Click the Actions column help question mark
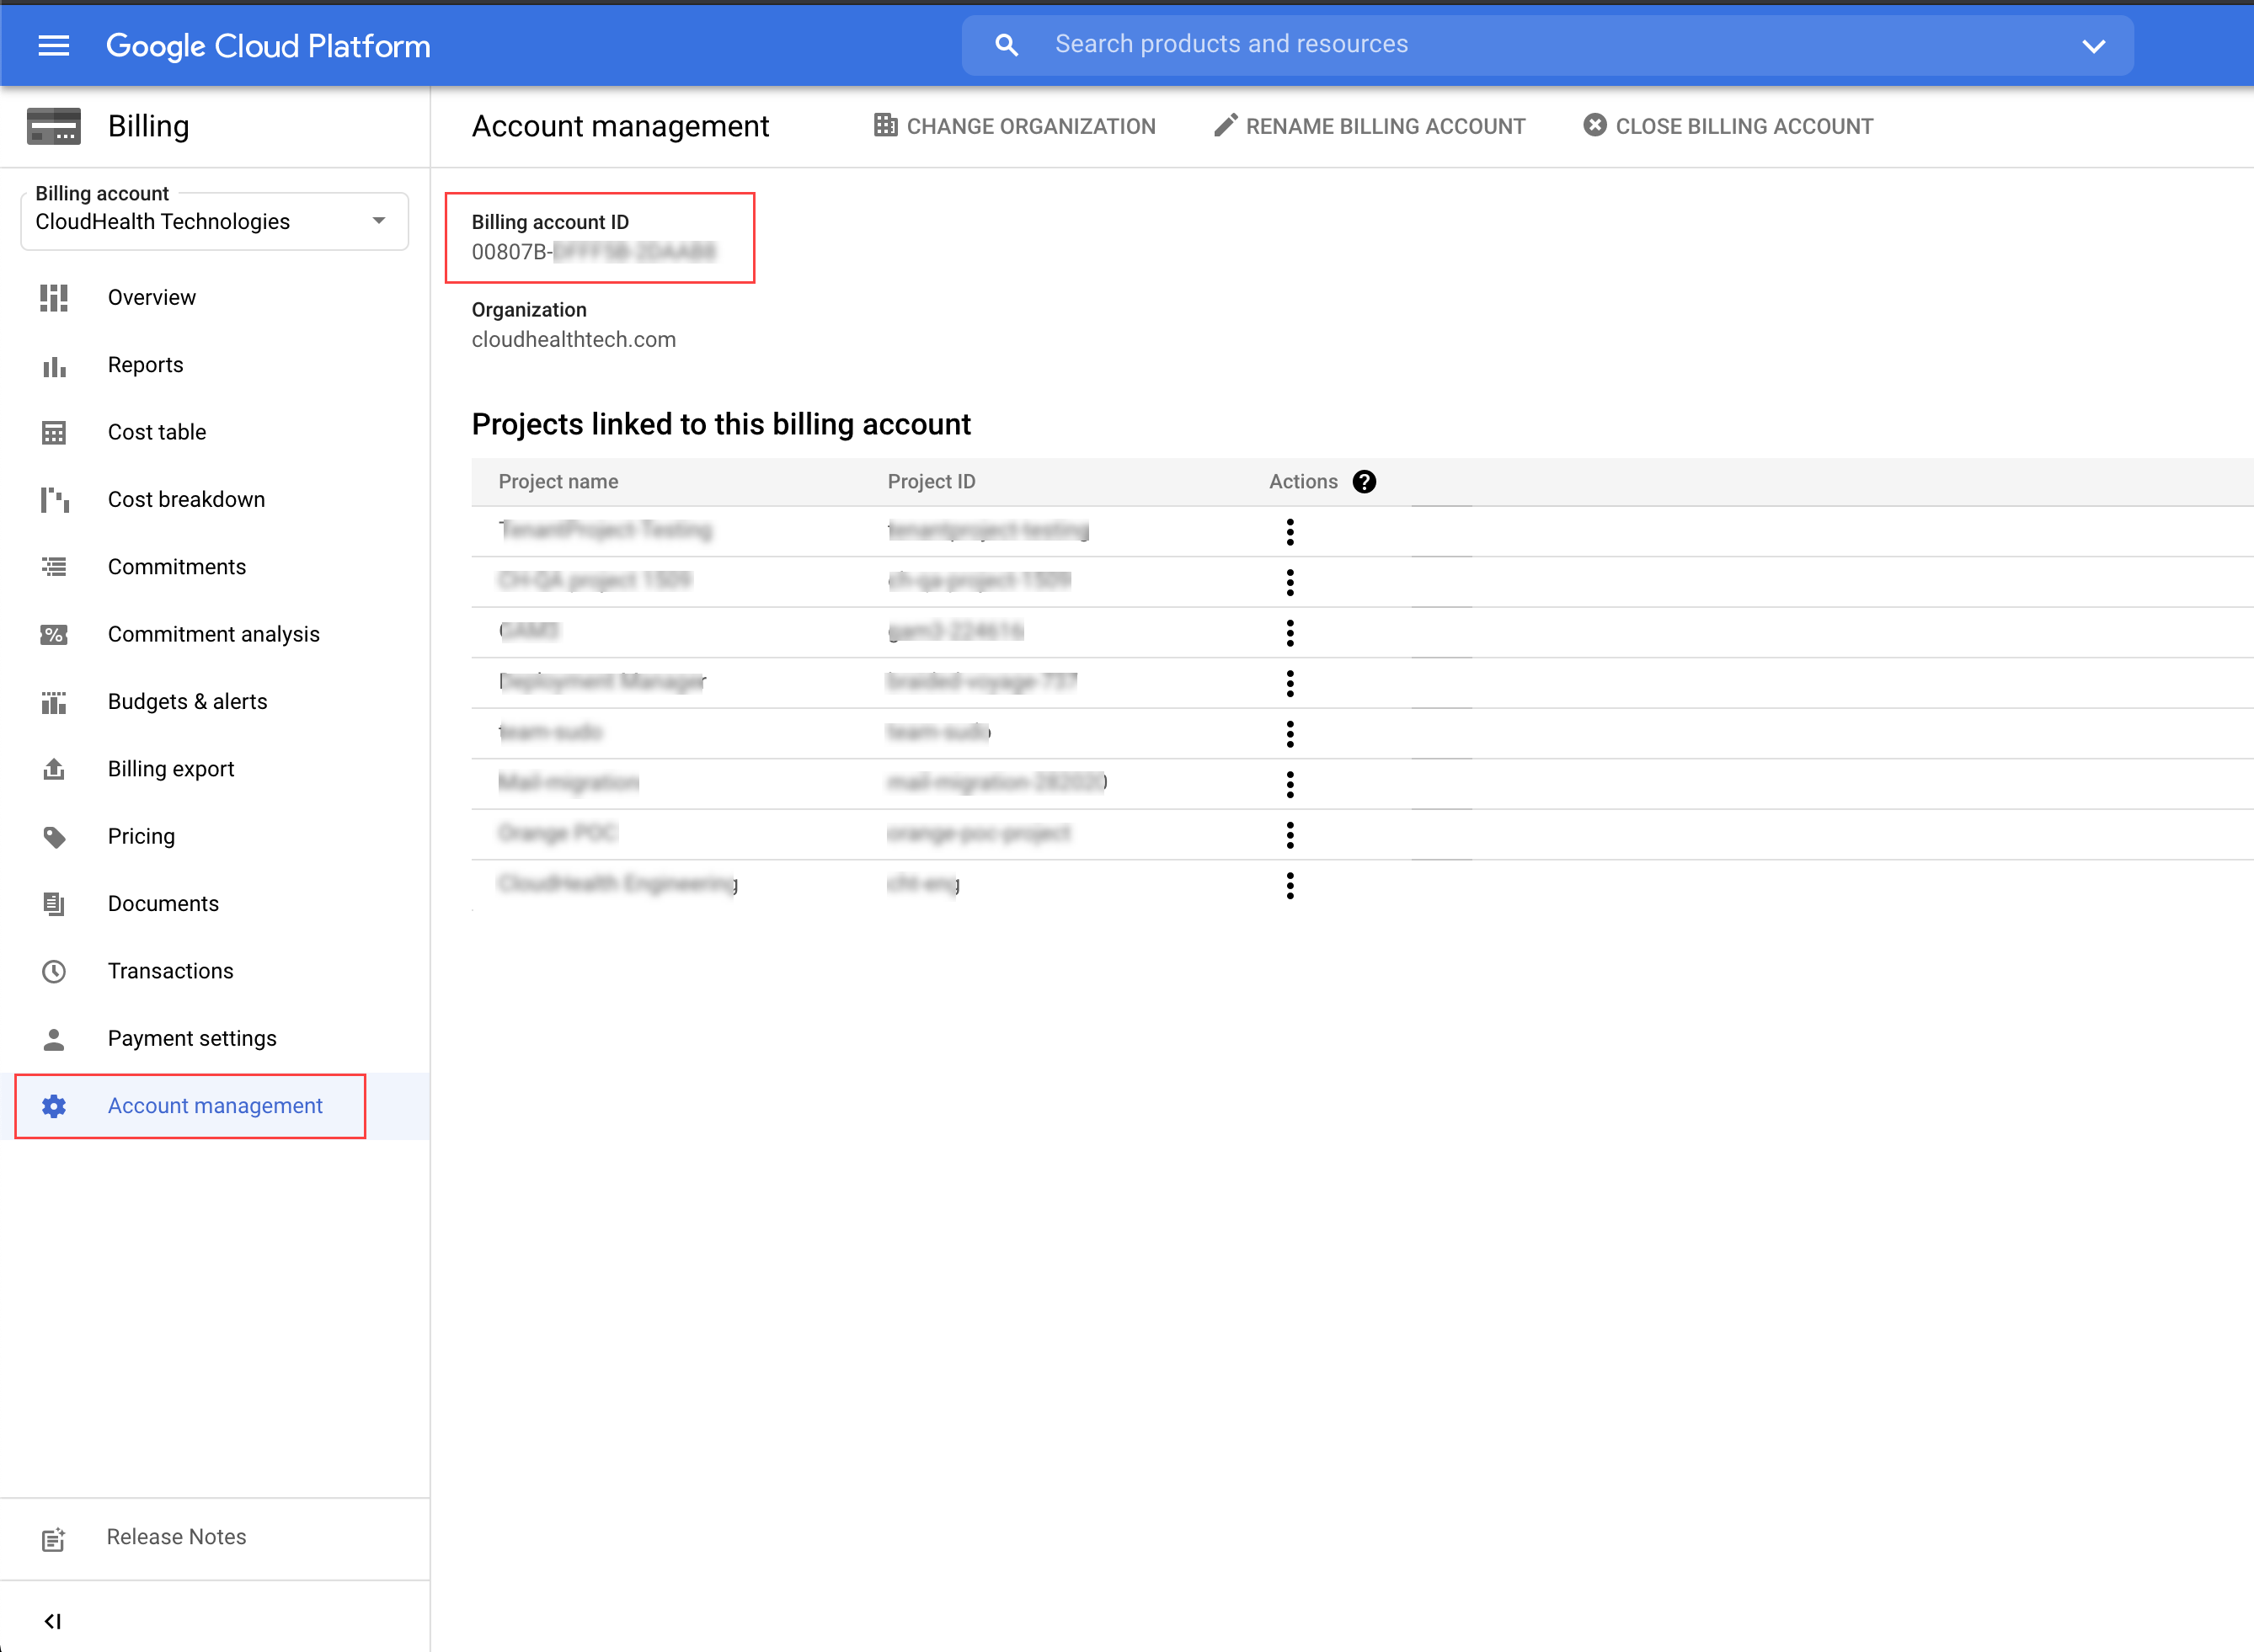Viewport: 2254px width, 1652px height. (1365, 481)
